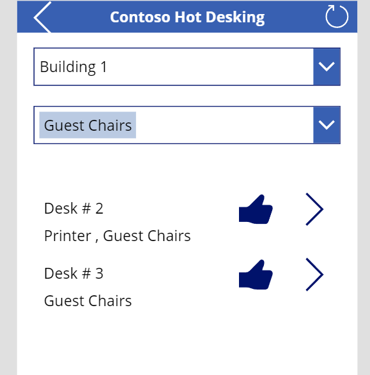The width and height of the screenshot is (370, 375).
Task: Click the Building 1 text label
Action: click(x=73, y=67)
